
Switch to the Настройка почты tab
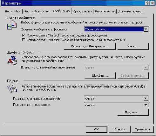37,11
